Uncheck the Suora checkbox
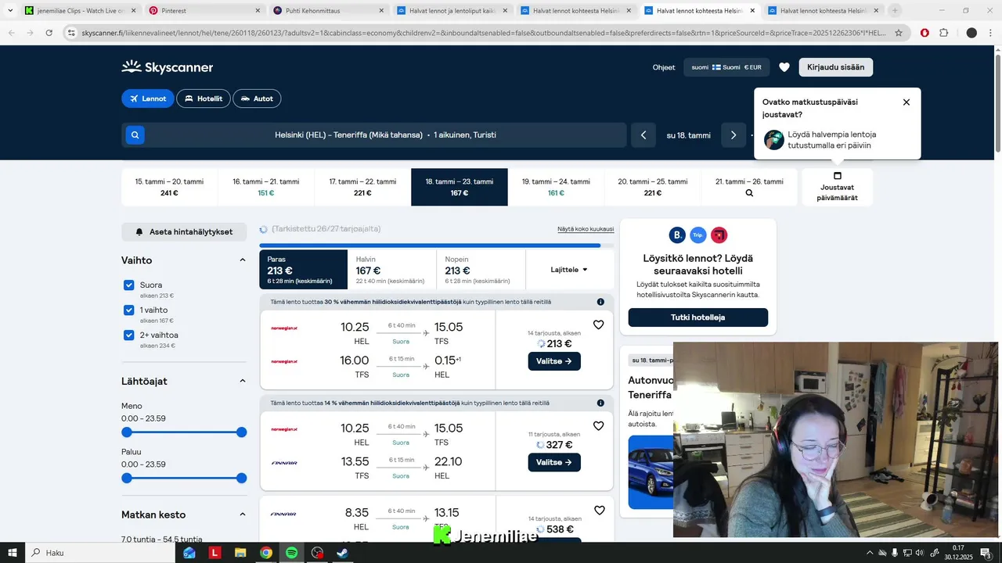Screen dimensions: 1002x563 pos(129,285)
